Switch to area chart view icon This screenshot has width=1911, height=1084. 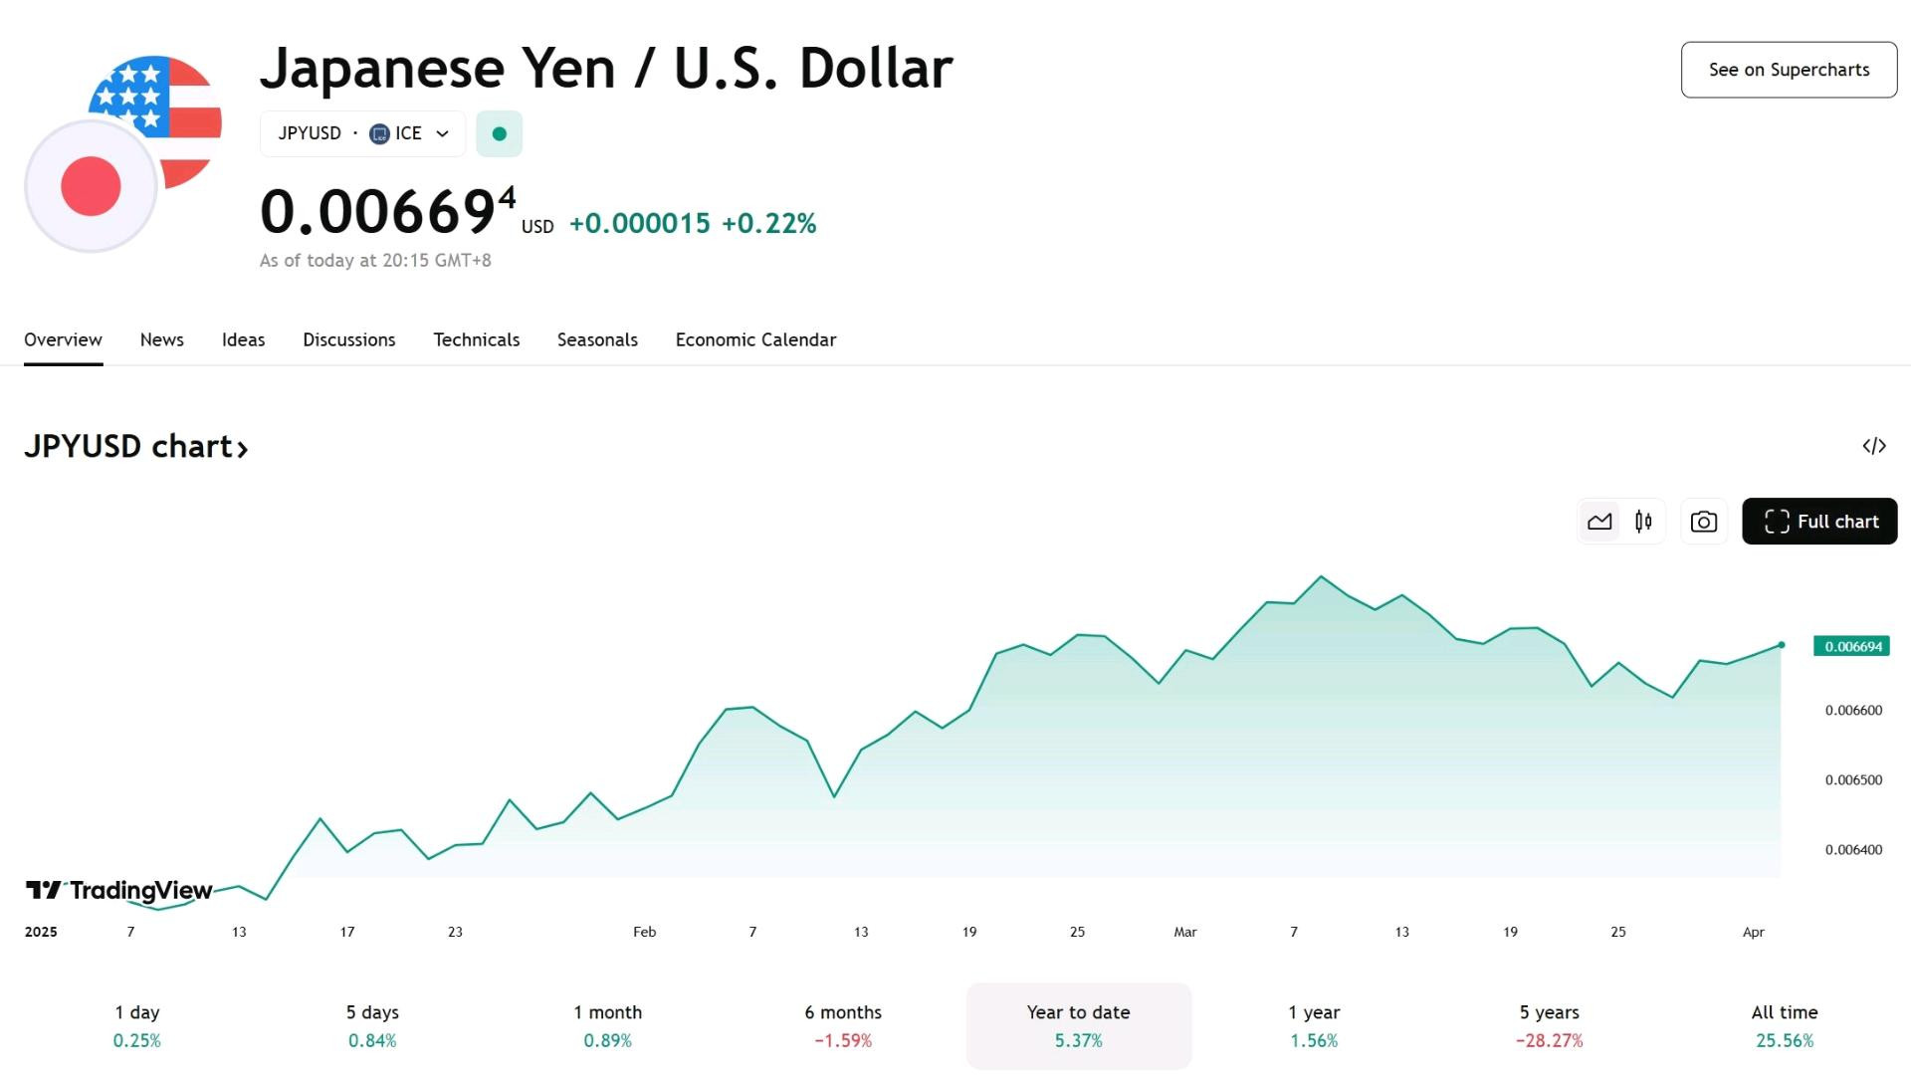1599,522
